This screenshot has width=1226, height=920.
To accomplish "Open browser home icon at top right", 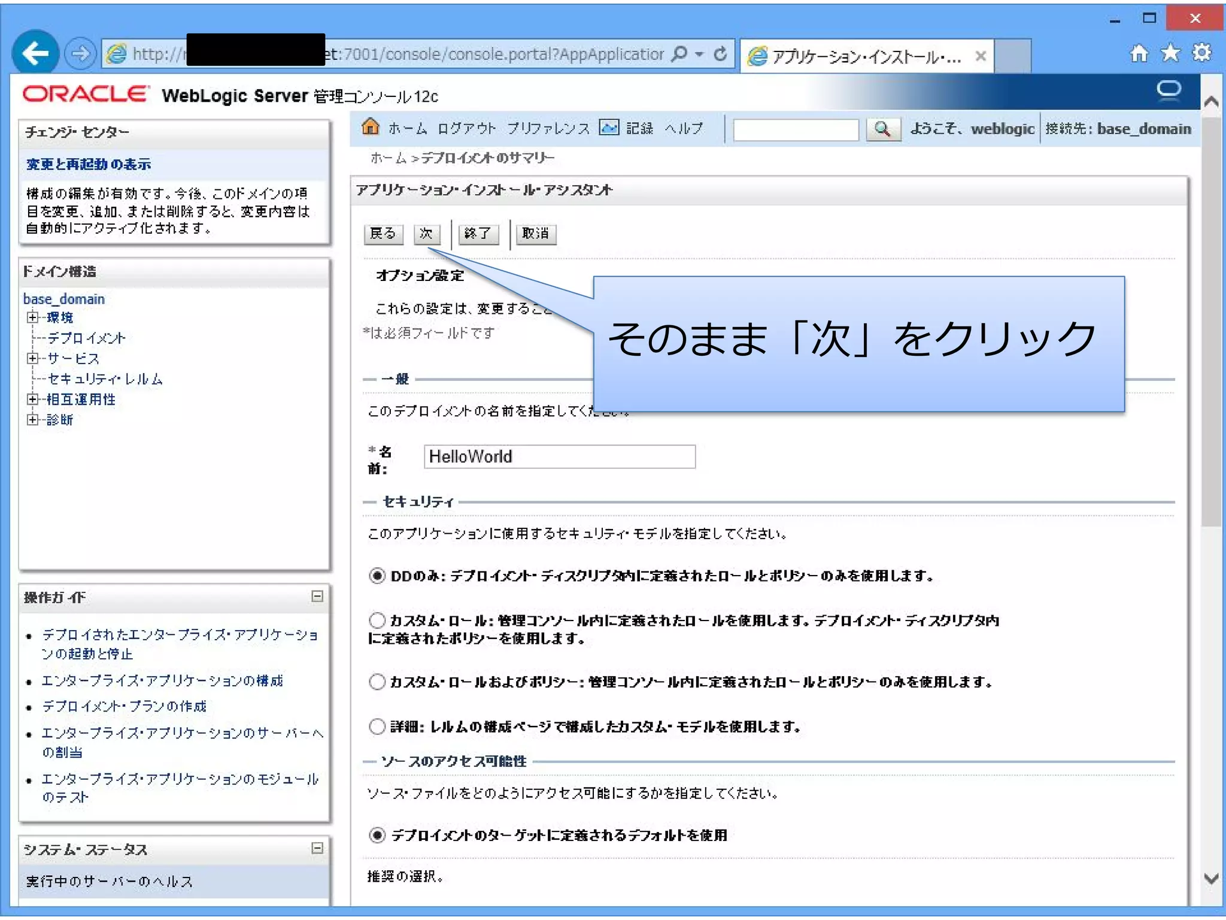I will click(x=1139, y=54).
